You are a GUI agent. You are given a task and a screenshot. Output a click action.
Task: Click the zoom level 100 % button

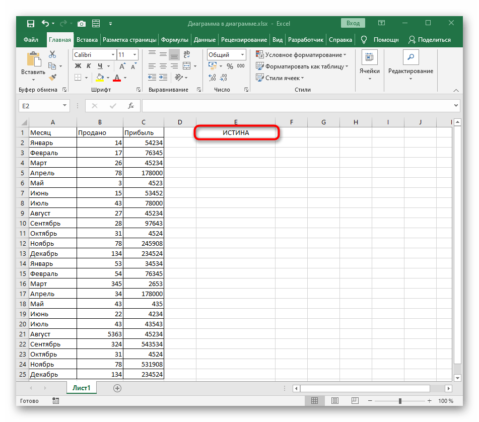[x=446, y=401]
